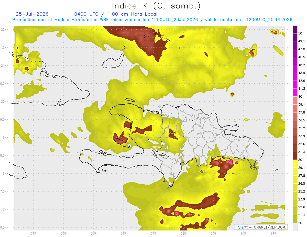Click the '20N' latitude label
The width and height of the screenshot is (307, 237).
tap(4, 101)
